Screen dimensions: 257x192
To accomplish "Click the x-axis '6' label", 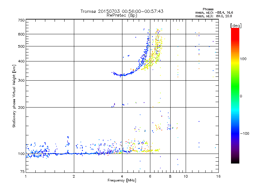I will click(150, 176).
